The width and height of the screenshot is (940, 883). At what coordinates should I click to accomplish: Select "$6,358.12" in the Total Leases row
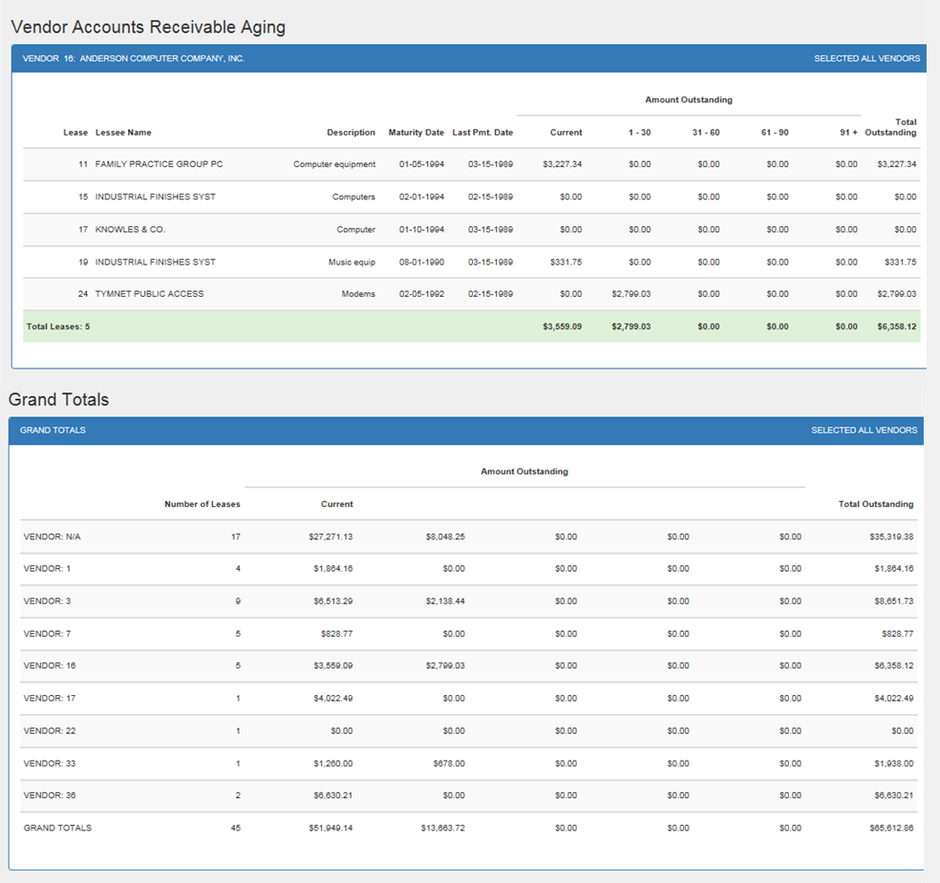pyautogui.click(x=897, y=326)
